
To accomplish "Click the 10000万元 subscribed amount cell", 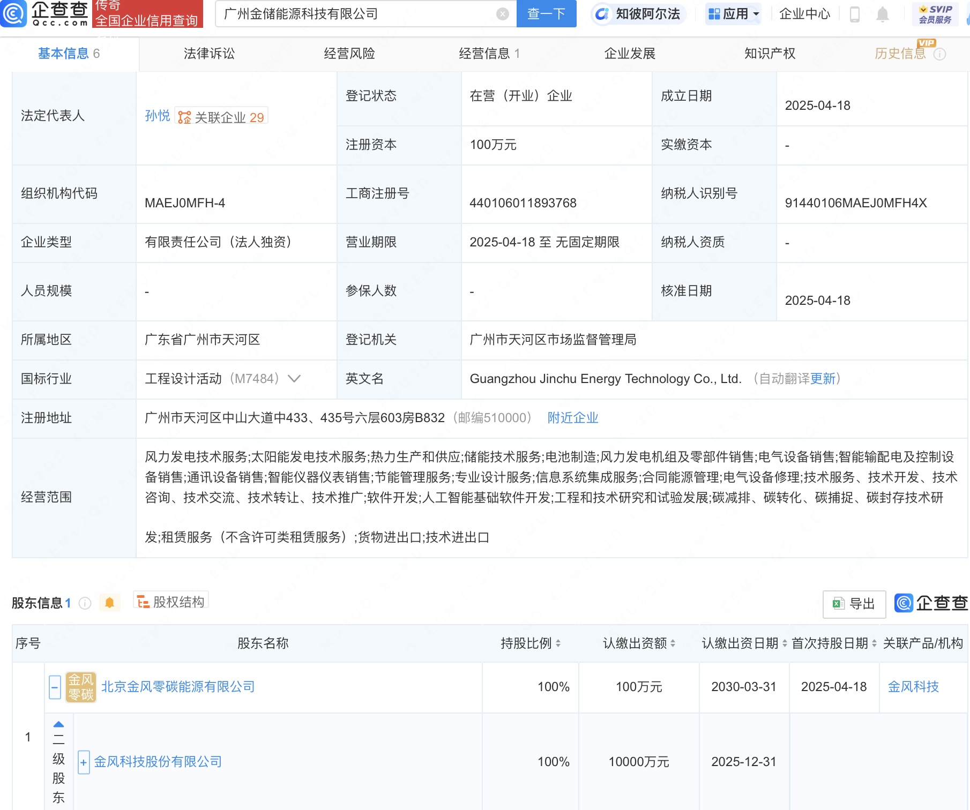I will tap(639, 762).
